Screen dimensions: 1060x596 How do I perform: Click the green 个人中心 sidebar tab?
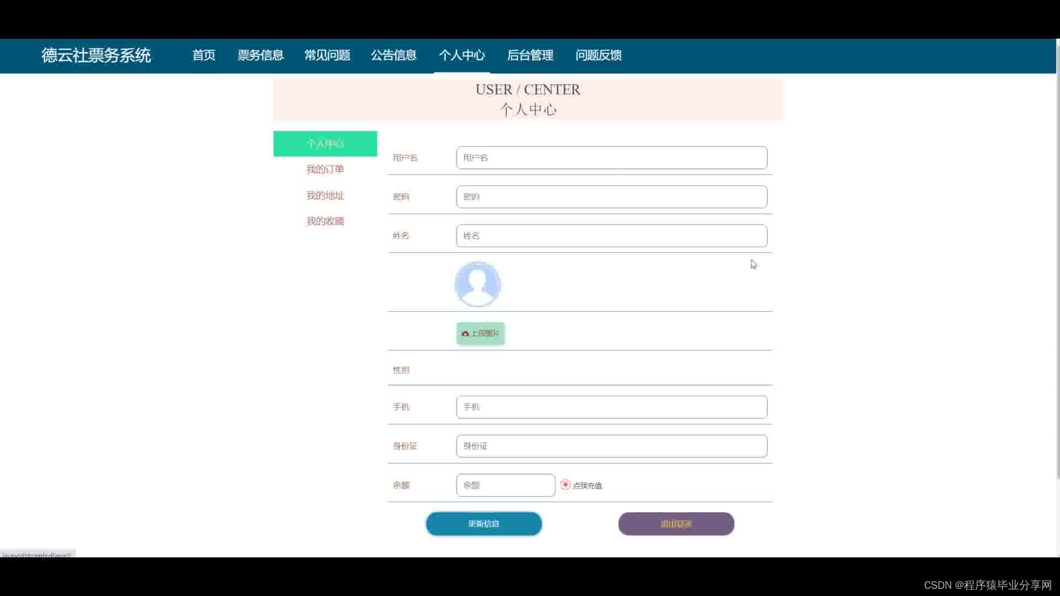pos(325,143)
